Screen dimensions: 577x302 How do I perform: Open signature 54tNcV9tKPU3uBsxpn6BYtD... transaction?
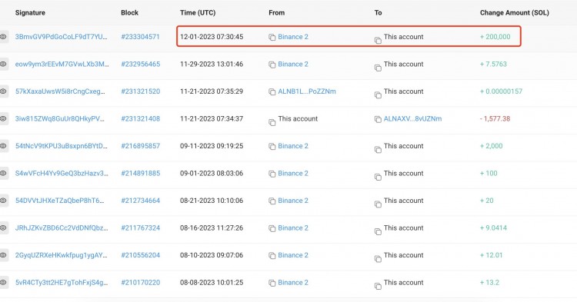(61, 146)
